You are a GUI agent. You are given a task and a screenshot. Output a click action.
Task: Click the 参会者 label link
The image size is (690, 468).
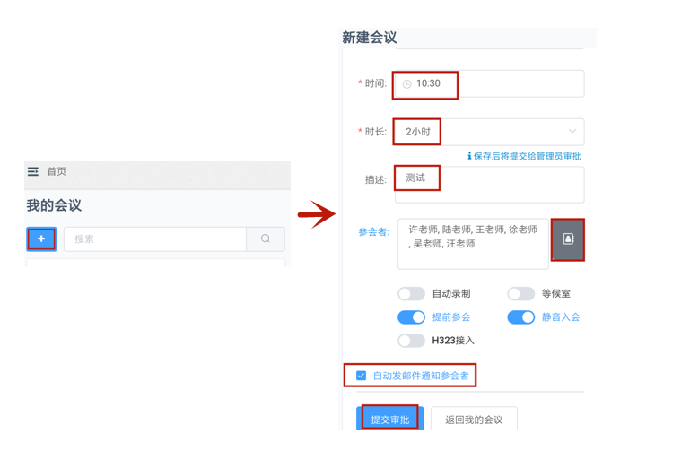pos(373,232)
